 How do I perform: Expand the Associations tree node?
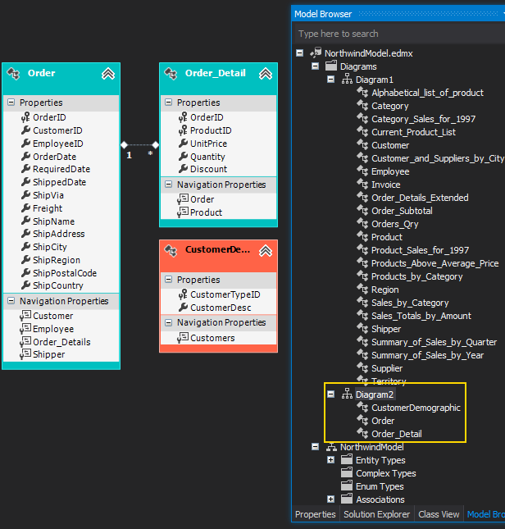tap(331, 499)
